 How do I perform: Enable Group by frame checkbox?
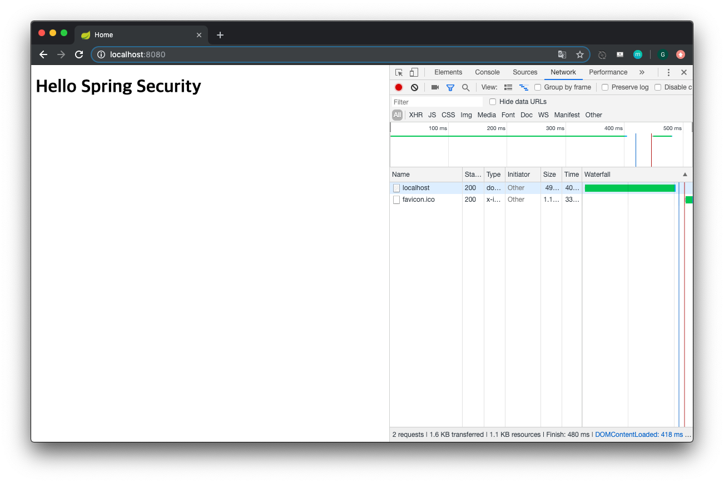pos(538,87)
